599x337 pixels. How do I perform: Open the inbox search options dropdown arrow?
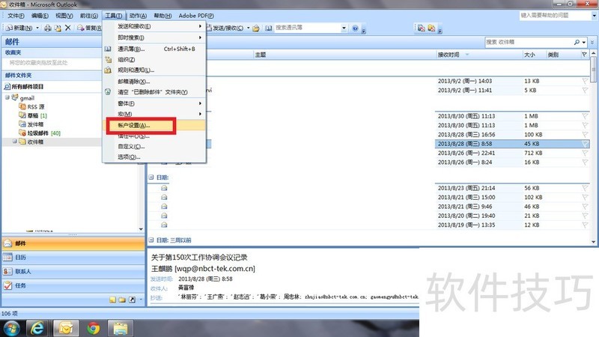pos(584,43)
